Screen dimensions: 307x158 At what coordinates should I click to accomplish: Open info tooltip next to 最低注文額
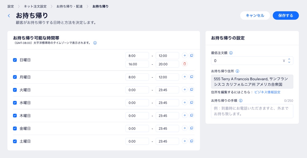pyautogui.click(x=231, y=53)
